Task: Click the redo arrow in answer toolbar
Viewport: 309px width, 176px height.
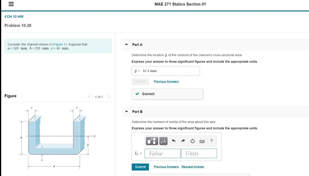Action: point(183,141)
